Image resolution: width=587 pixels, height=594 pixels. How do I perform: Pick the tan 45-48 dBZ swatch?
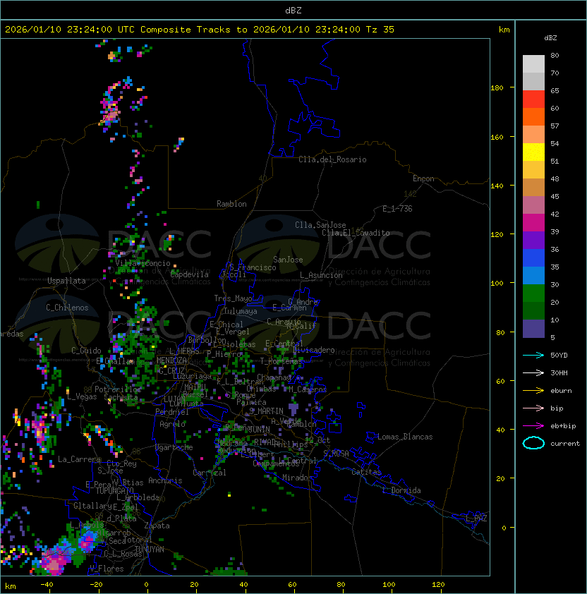(x=533, y=188)
